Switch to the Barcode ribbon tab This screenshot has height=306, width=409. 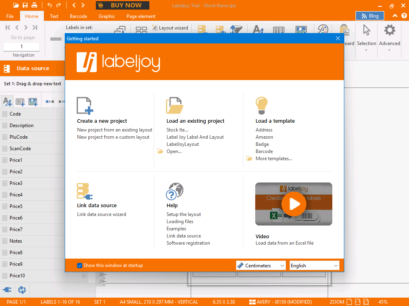(x=78, y=16)
